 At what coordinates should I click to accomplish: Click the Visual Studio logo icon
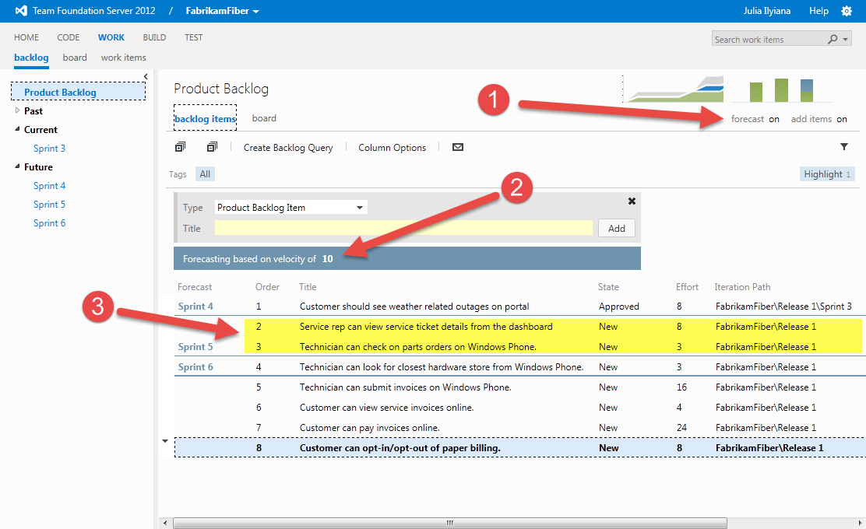point(21,10)
